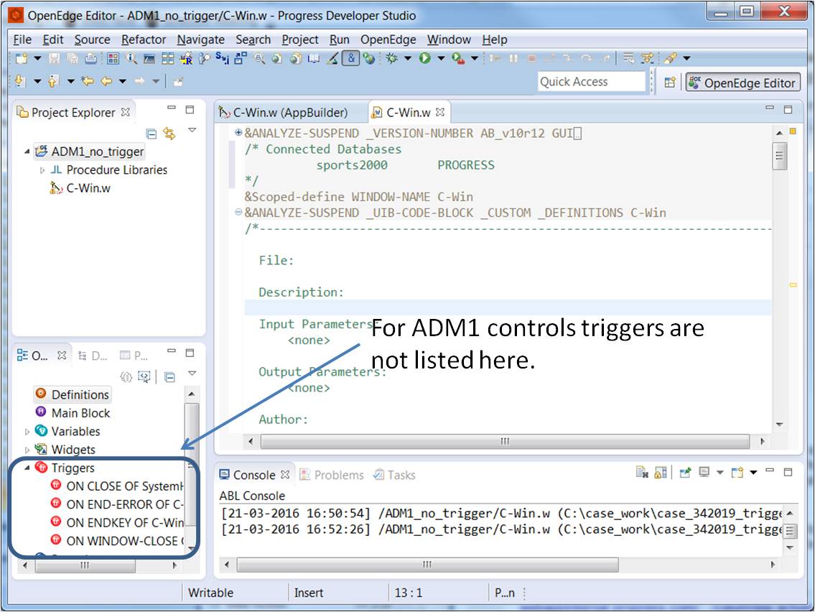
Task: Click the green Run launch icon
Action: pos(424,58)
